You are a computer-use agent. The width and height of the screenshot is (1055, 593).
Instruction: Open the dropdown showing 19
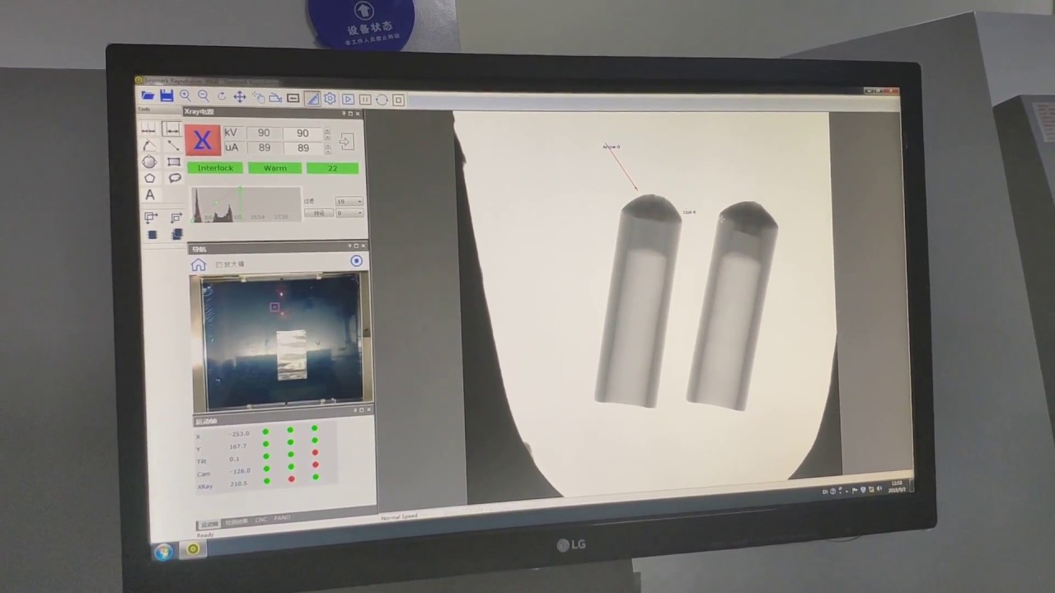349,201
